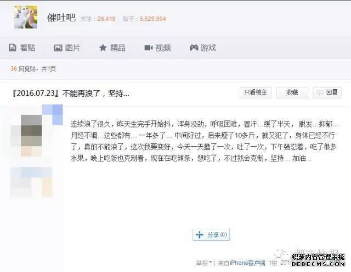
Task: Switch to the 图片 tab
Action: 67,48
